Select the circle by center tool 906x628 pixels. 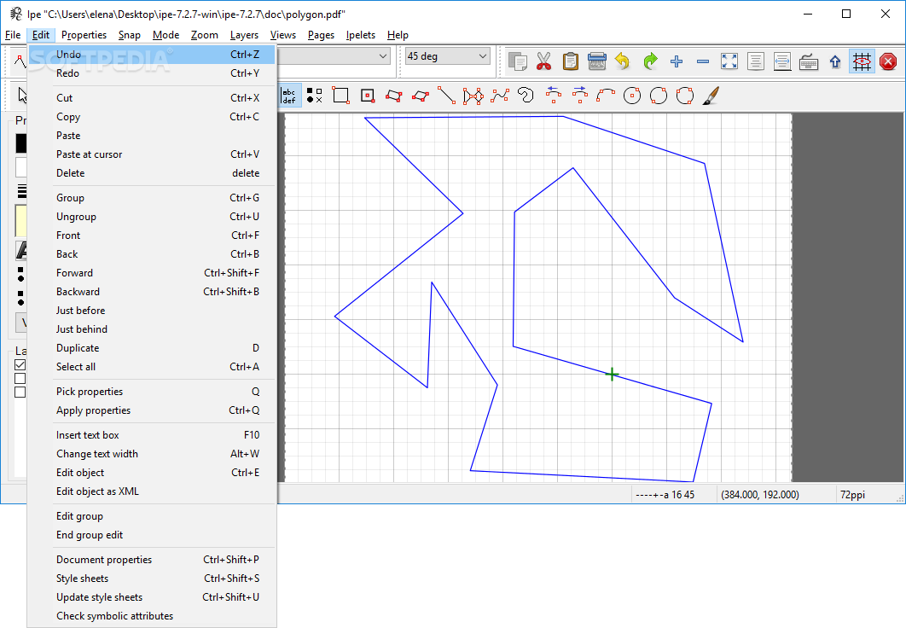632,96
